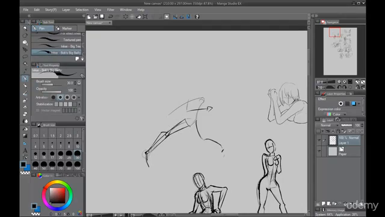Viewport: 385px width, 217px height.
Task: Open the sub tool detail wrench icon
Action: coord(82,119)
